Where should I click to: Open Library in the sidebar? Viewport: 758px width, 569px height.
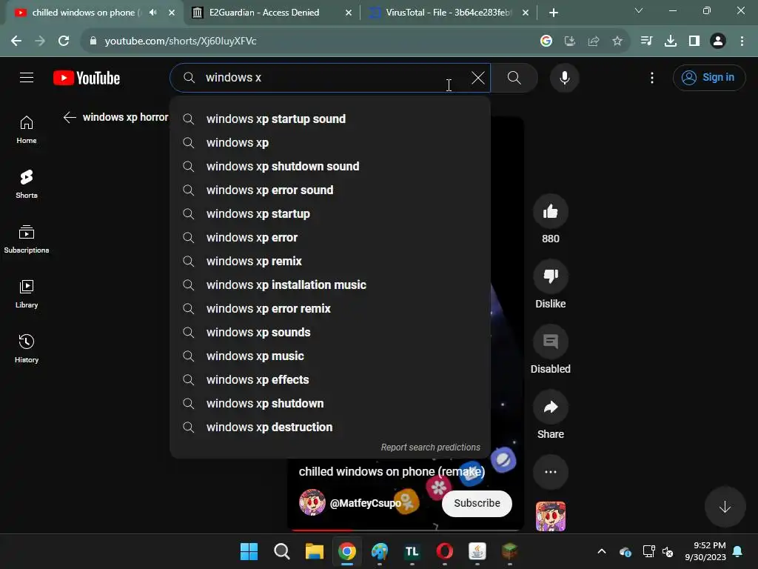tap(27, 293)
